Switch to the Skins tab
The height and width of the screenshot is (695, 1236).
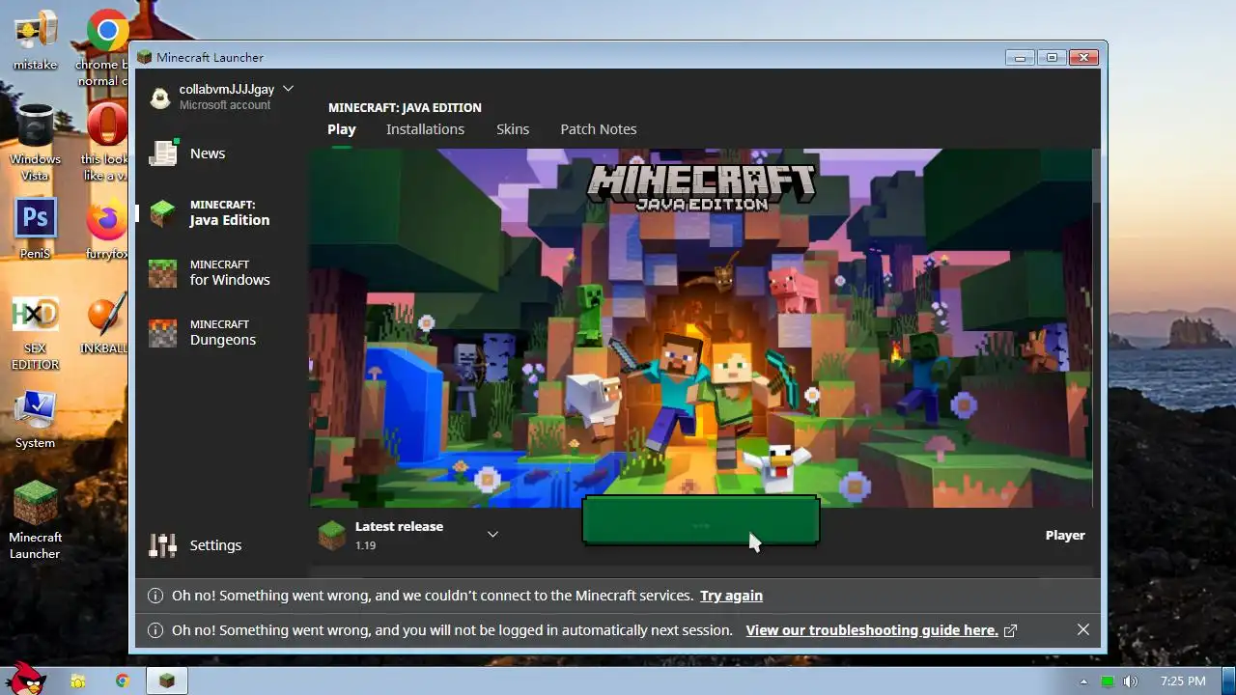513,129
